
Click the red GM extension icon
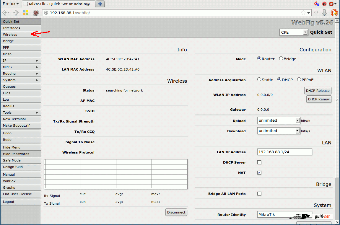click(317, 4)
